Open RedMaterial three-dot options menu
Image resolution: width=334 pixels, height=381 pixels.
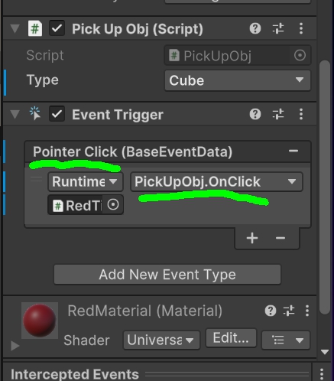pyautogui.click(x=307, y=311)
